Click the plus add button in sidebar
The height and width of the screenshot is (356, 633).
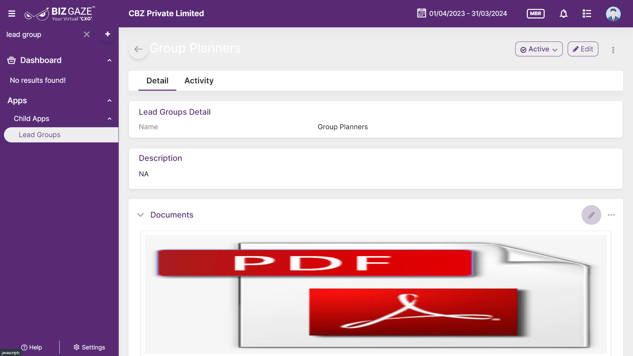tap(107, 34)
